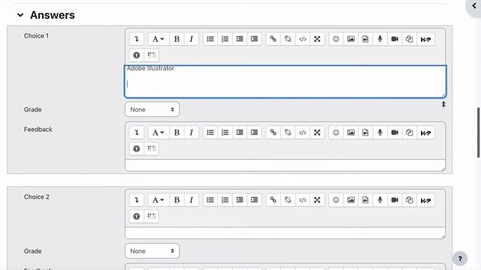Open the help question mark button

[x=460, y=259]
